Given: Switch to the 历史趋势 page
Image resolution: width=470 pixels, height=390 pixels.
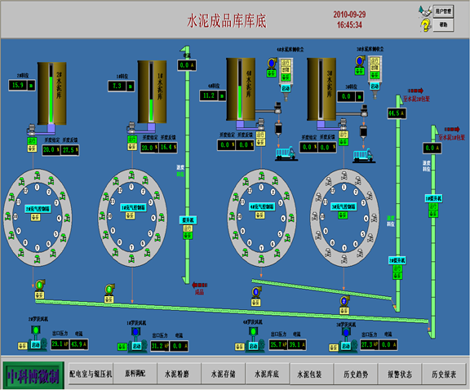Looking at the screenshot, I should pos(356,374).
